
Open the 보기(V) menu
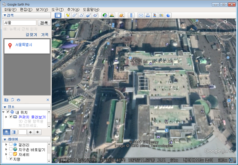[x=42, y=10]
